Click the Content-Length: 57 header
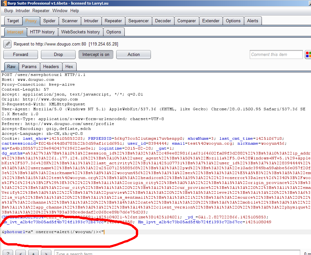The width and height of the screenshot is (311, 255). click(25, 89)
